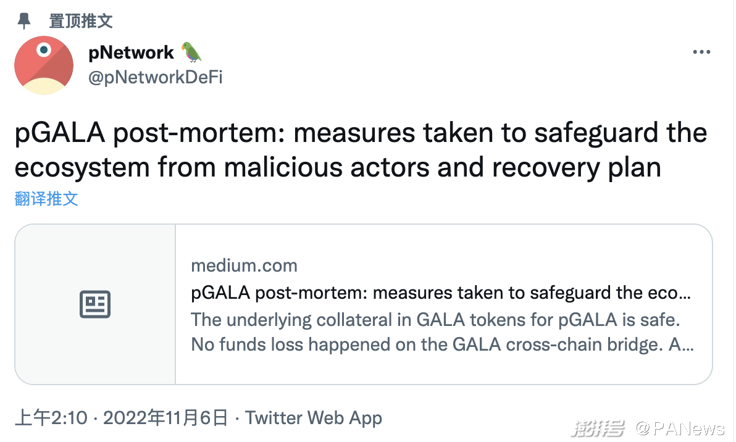Click the card description about GALA collateral

pyautogui.click(x=442, y=332)
